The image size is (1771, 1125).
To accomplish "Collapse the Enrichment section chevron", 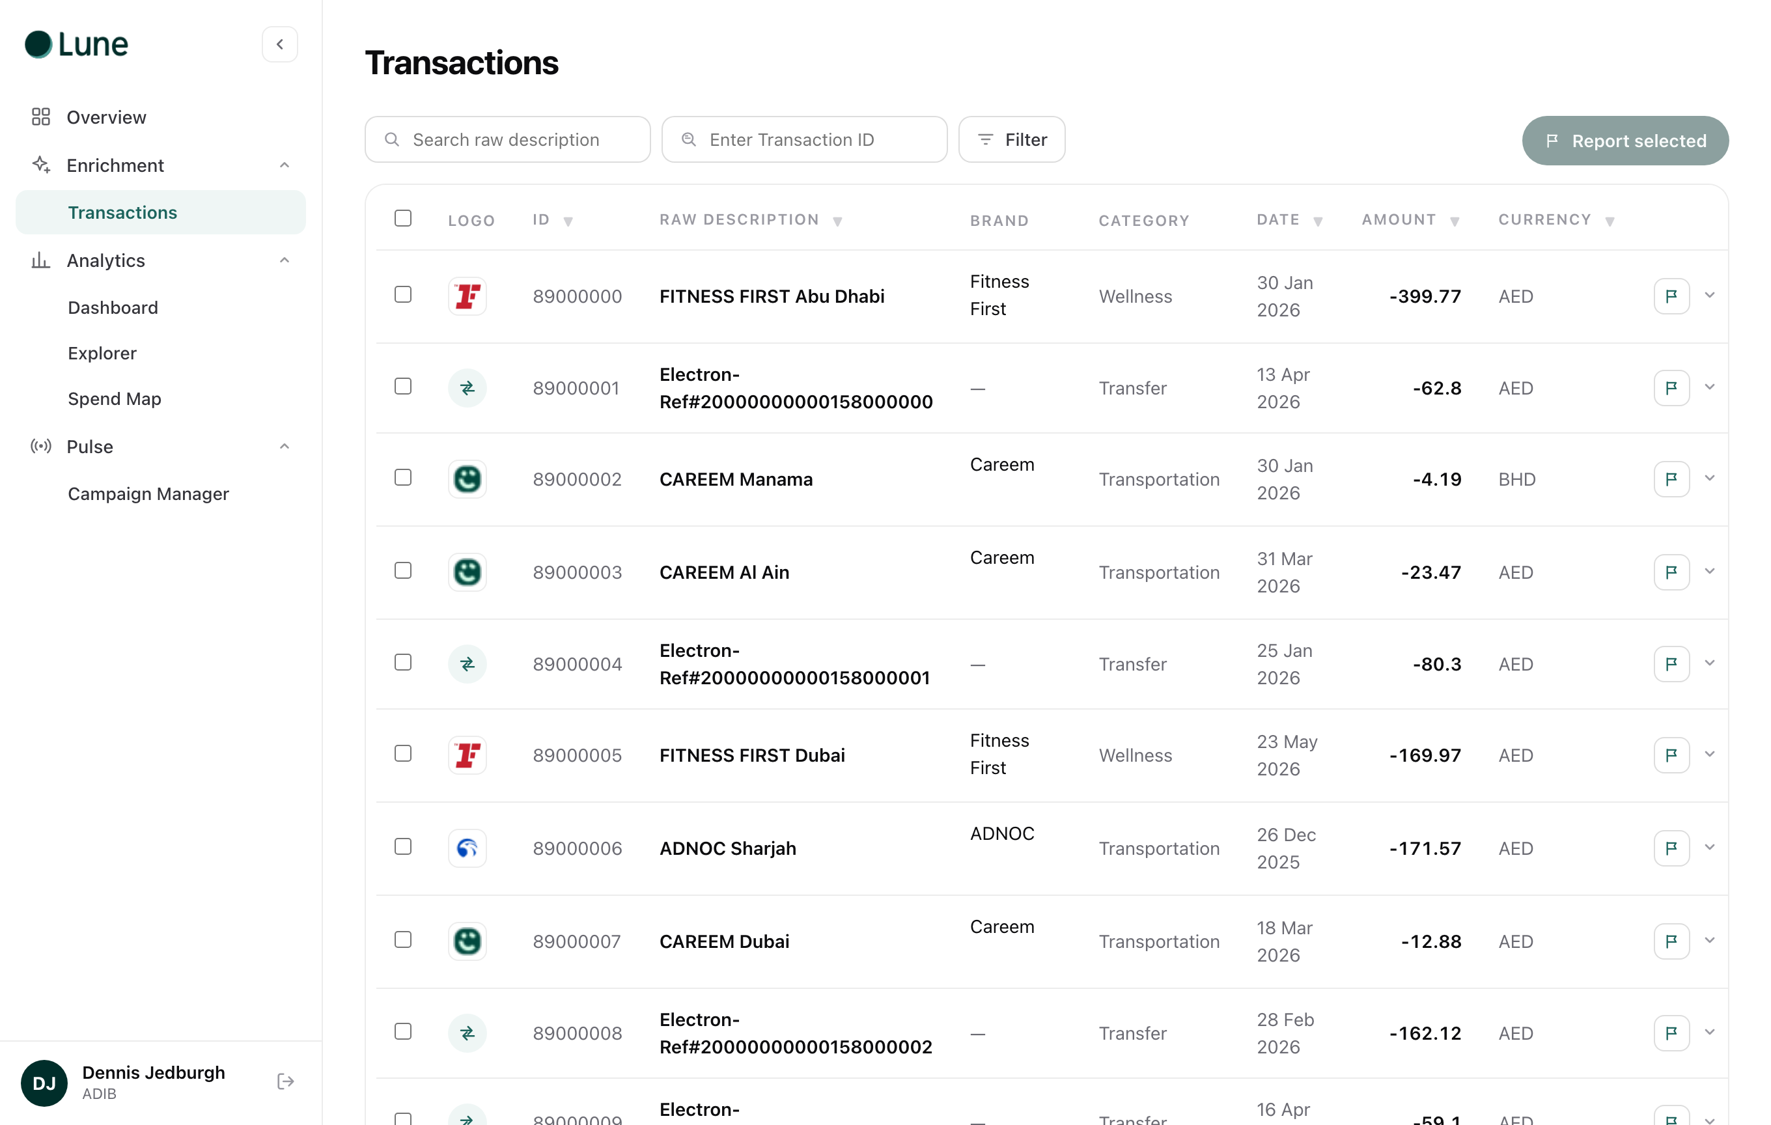I will 284,165.
